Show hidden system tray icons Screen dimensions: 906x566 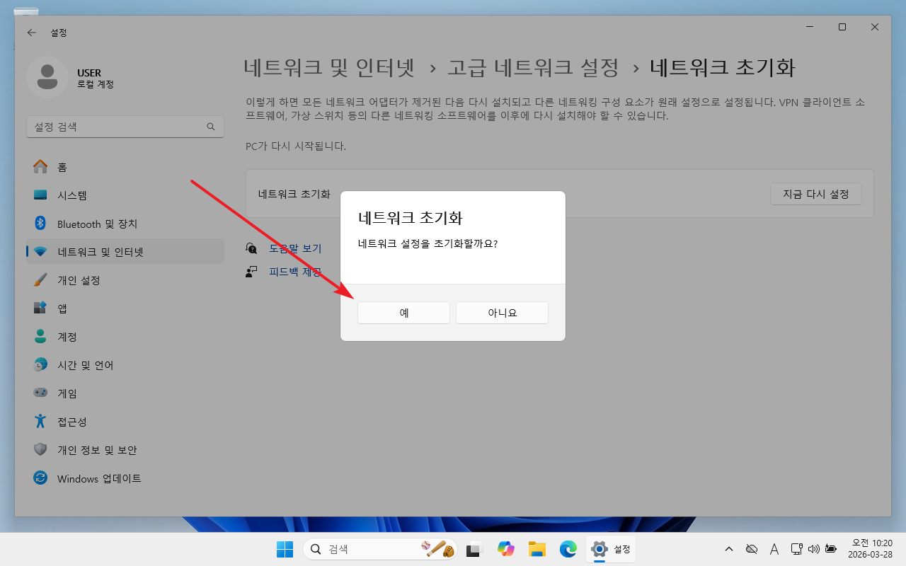coord(728,549)
